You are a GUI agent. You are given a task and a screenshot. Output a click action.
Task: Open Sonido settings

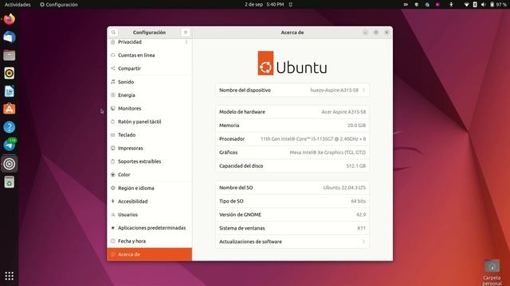(x=149, y=82)
